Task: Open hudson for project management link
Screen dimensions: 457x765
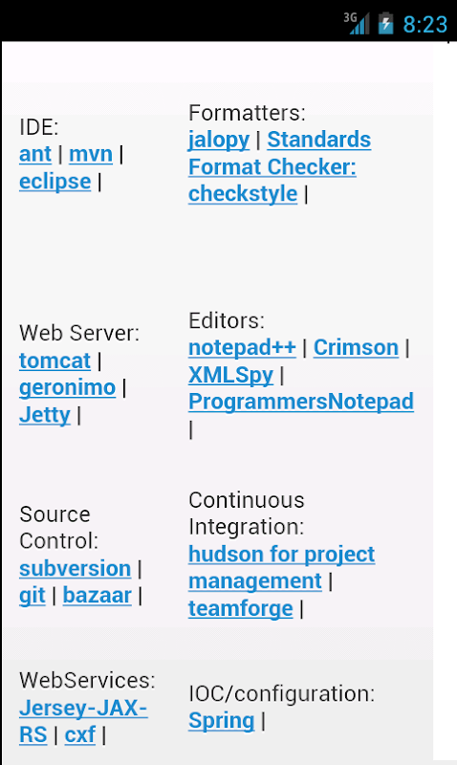Action: click(282, 568)
